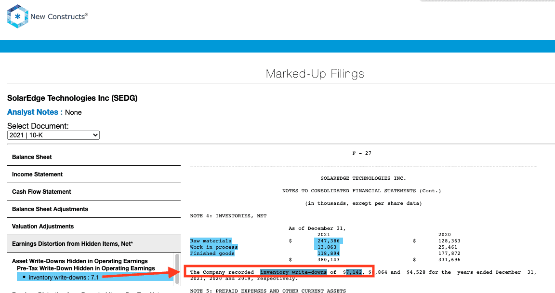Open the Balance Sheet section

pyautogui.click(x=94, y=157)
